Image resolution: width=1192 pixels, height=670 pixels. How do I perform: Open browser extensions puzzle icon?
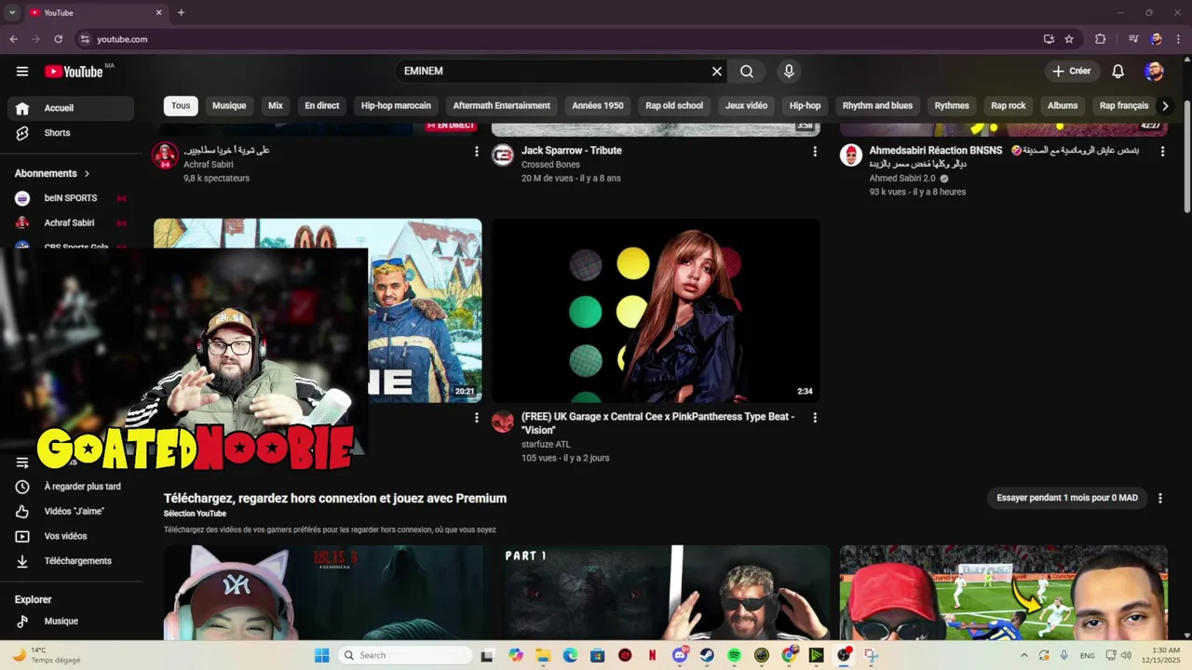1101,39
